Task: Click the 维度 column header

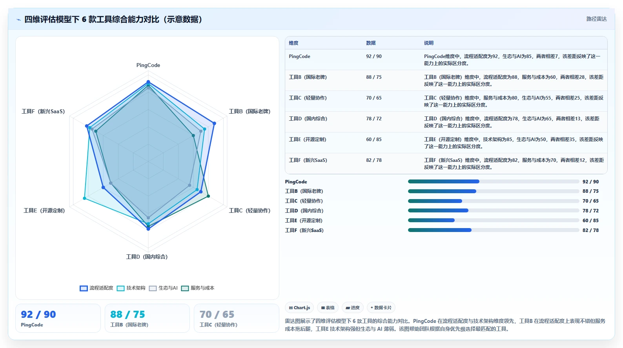Action: 293,43
